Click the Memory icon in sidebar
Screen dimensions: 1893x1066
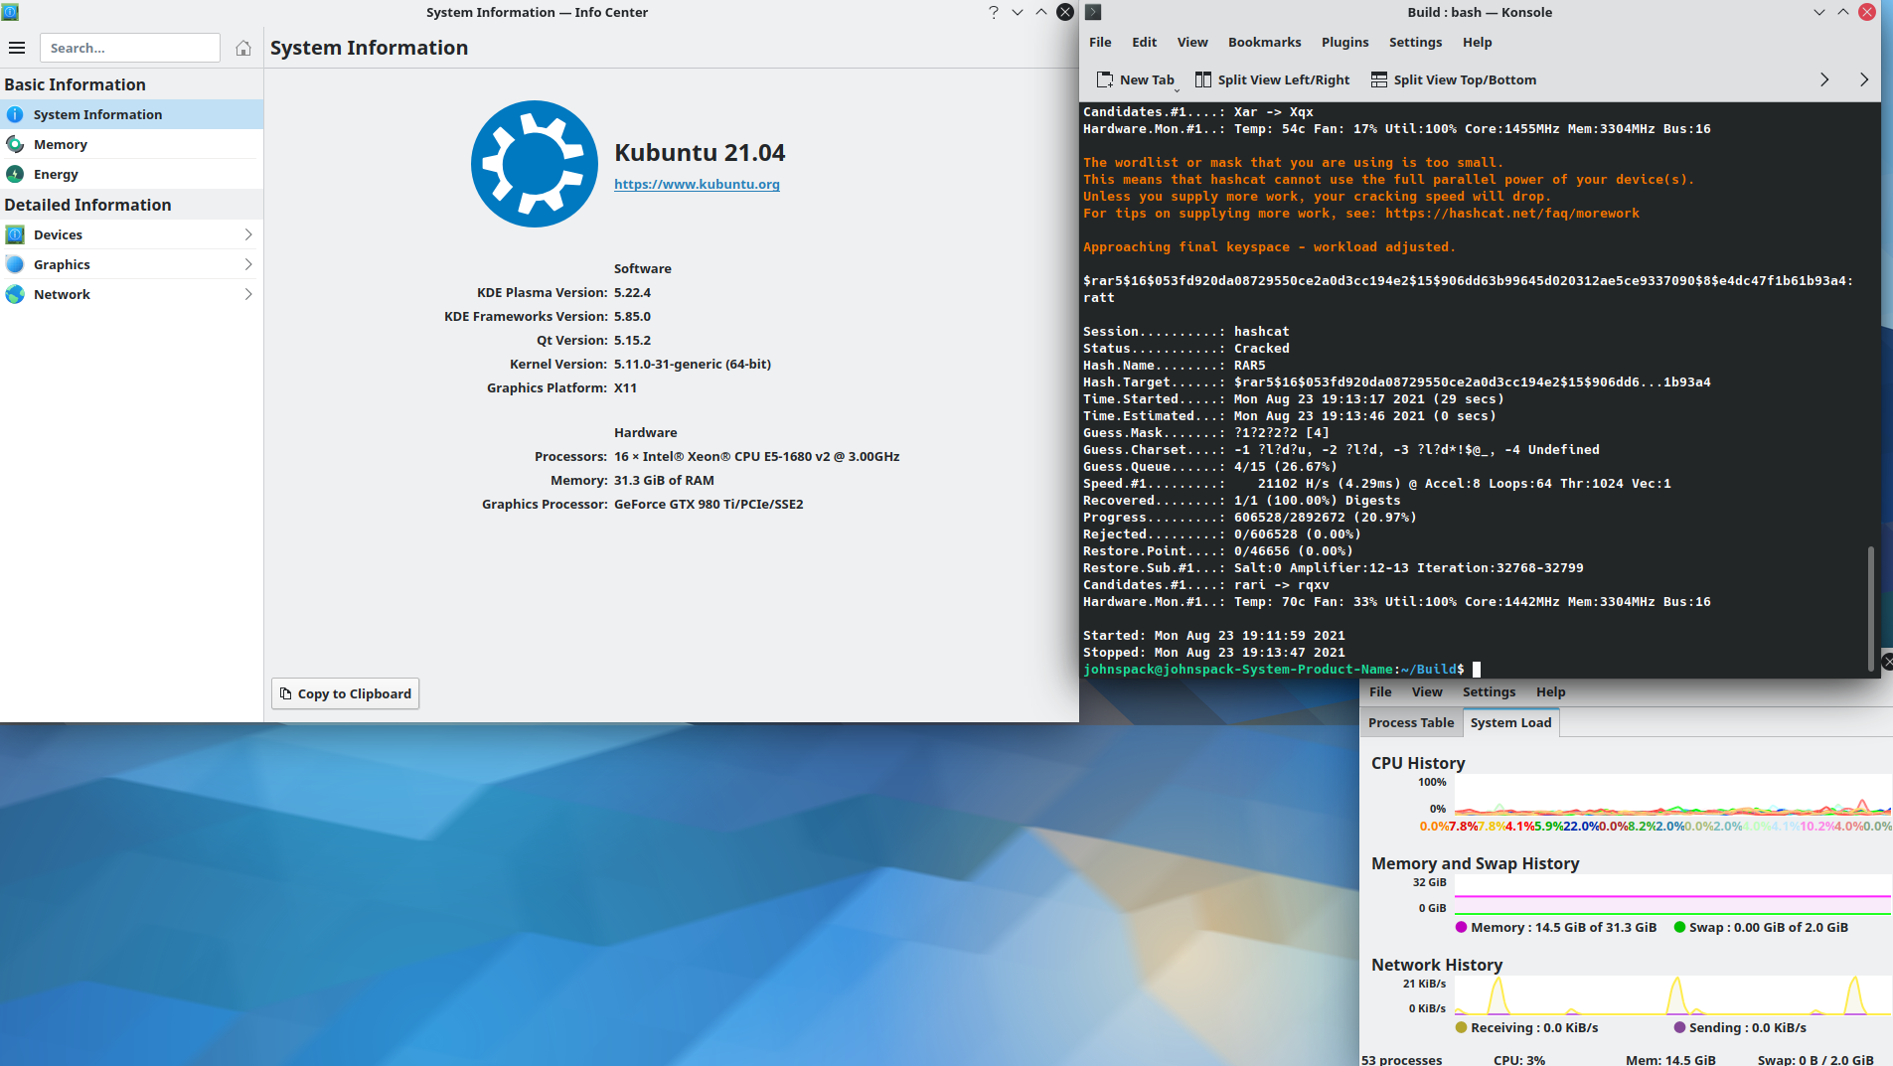point(15,144)
